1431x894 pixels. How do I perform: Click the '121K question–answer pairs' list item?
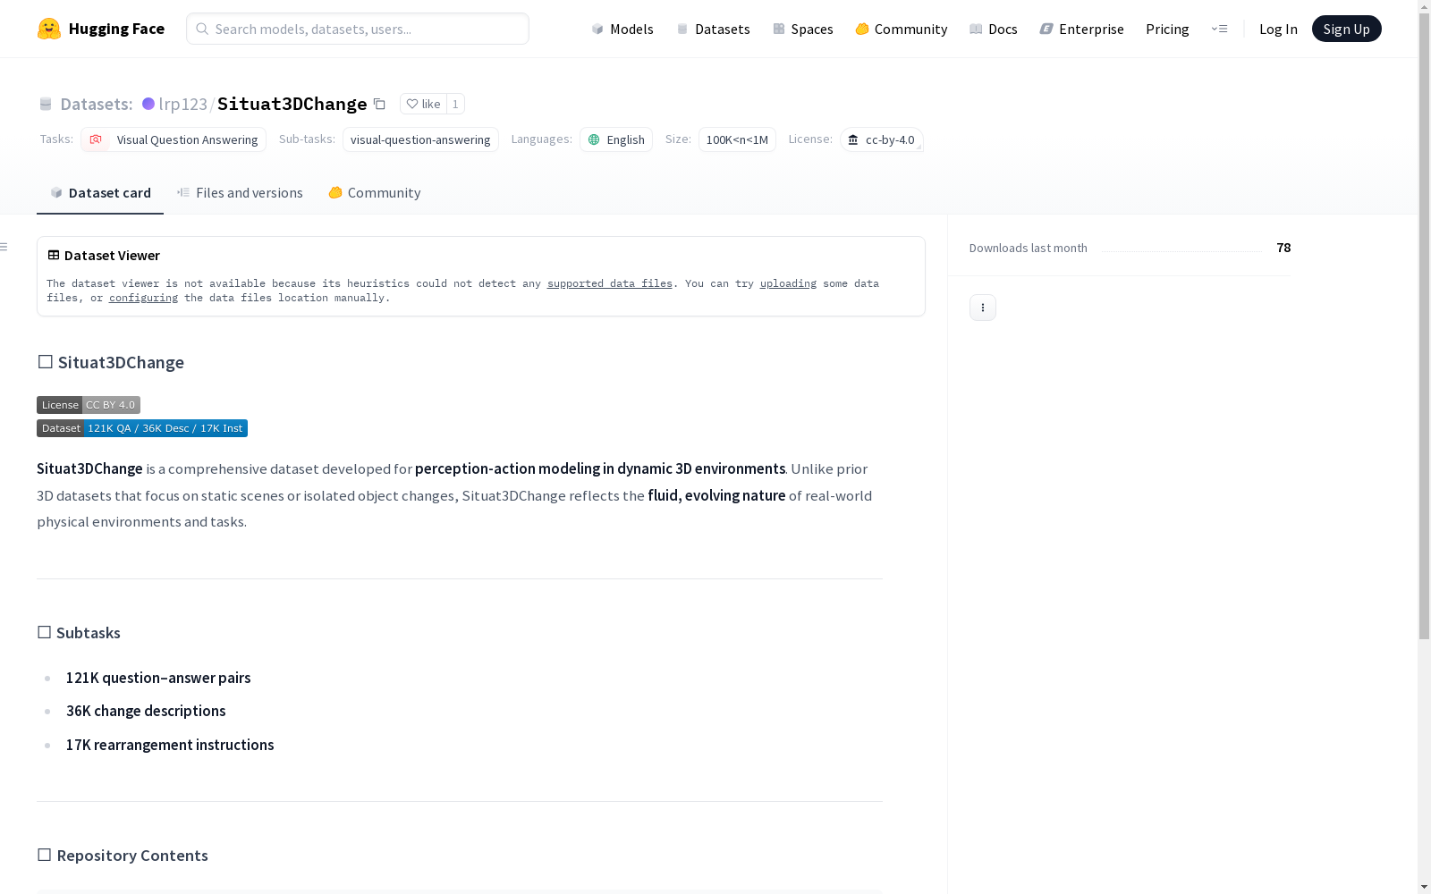click(158, 678)
